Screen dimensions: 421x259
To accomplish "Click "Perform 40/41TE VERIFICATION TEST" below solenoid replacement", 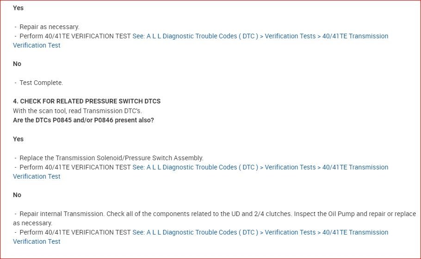I will coord(75,167).
